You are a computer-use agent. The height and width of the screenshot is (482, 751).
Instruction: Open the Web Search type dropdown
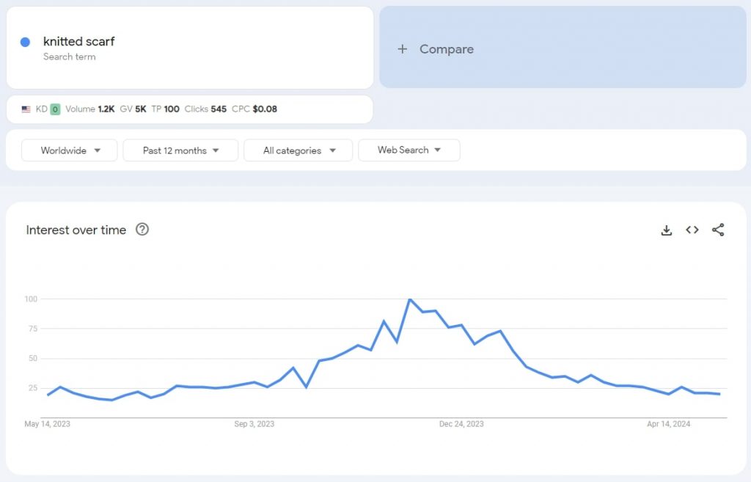[409, 150]
